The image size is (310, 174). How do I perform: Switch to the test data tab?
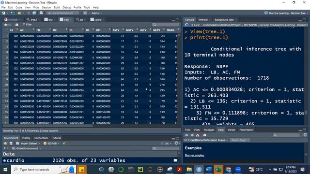click(50, 20)
